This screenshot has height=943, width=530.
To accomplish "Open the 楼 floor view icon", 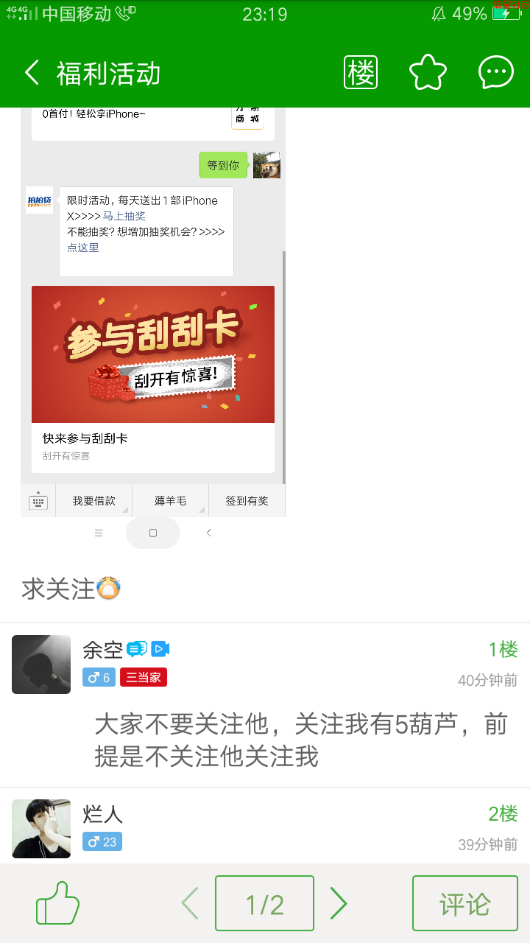I will tap(361, 72).
